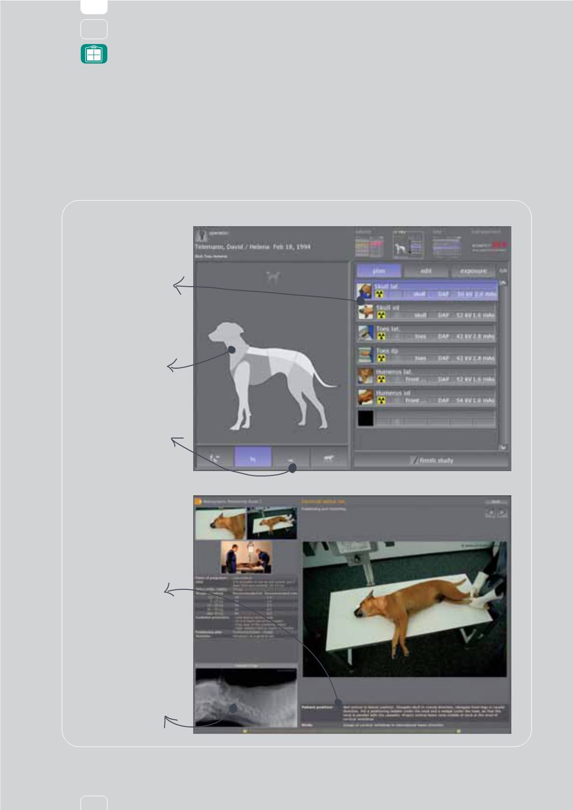
Task: Click the Toes lat. positioning thumbnail
Action: tap(365, 333)
